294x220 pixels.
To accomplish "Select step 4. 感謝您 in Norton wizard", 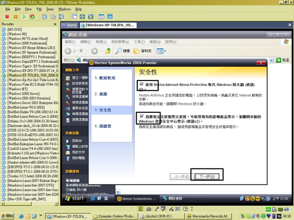I will [x=103, y=126].
